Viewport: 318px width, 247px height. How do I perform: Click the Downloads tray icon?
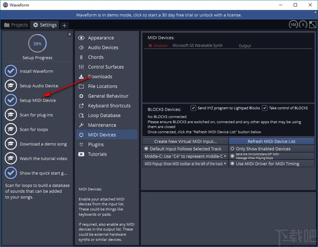[81, 77]
